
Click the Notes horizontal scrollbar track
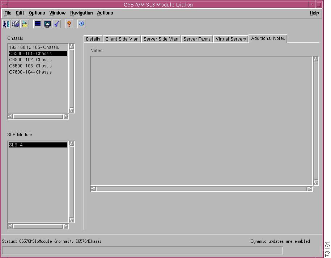201,189
